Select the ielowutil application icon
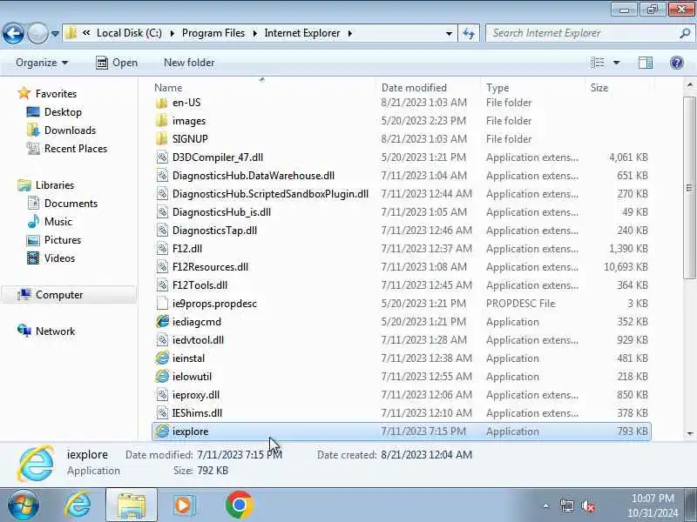Viewport: 697px width, 522px height. click(162, 377)
